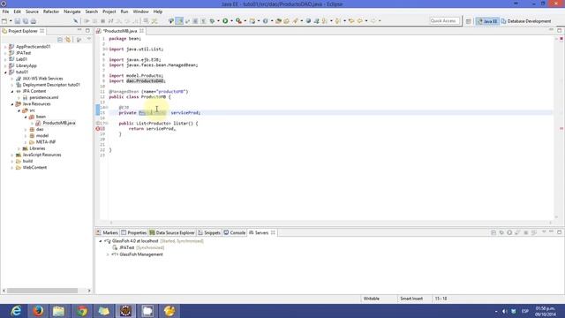
Task: Collapse the JPA Content node
Action: (11, 91)
